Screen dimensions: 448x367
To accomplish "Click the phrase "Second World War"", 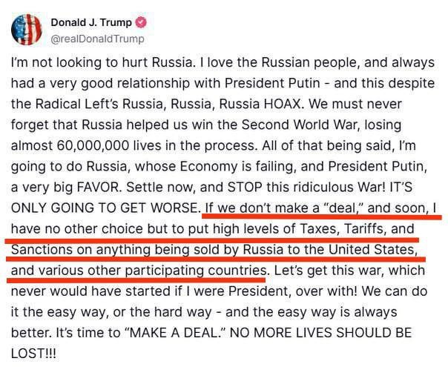I will pyautogui.click(x=299, y=125).
